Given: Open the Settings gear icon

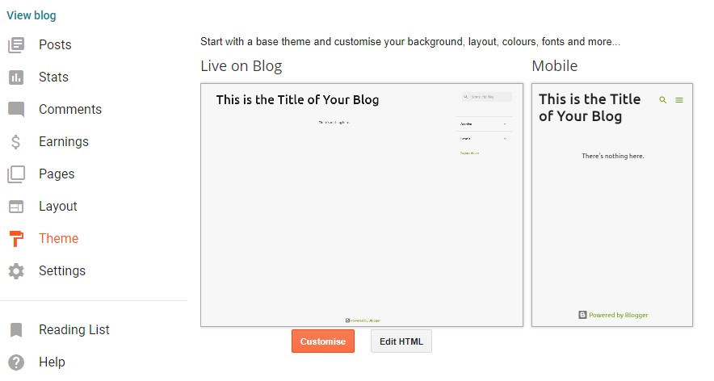Looking at the screenshot, I should tap(16, 271).
